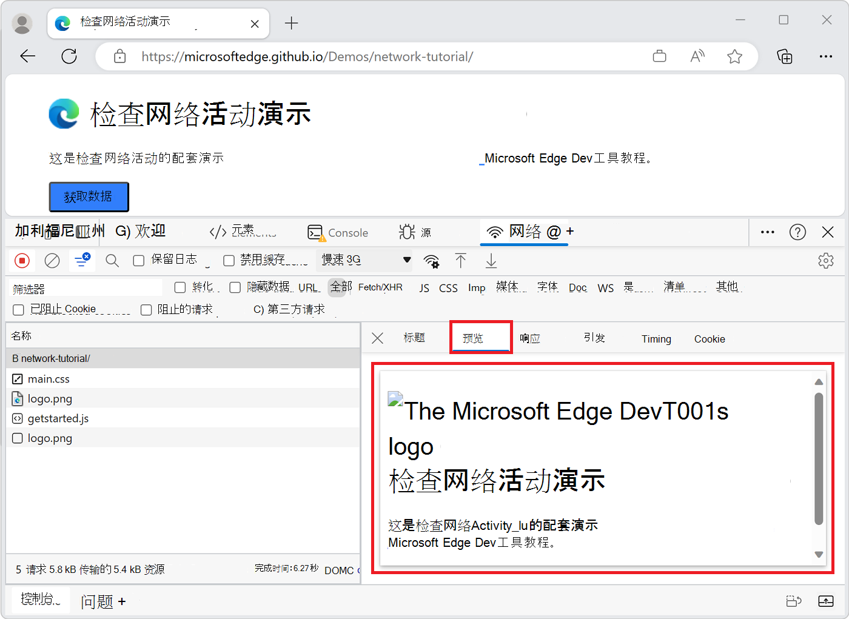Open browser Settings and more menu
This screenshot has width=849, height=619.
pos(826,56)
